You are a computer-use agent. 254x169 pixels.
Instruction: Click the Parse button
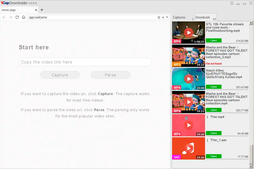[x=110, y=75]
